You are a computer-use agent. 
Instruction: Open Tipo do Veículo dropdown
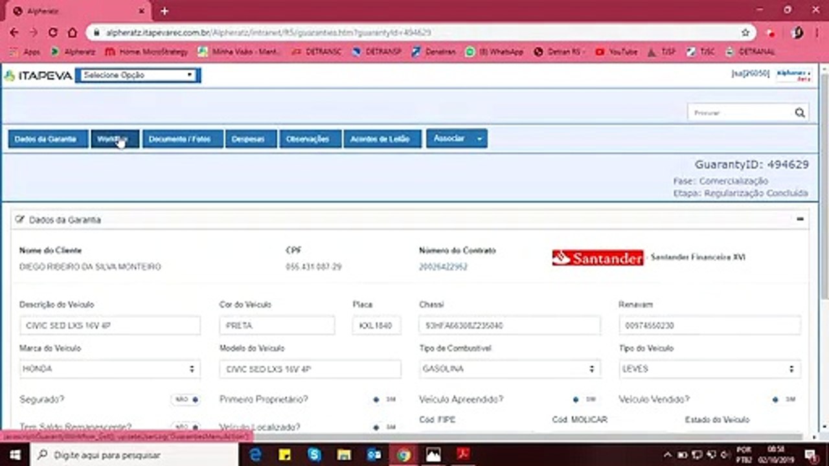point(710,369)
